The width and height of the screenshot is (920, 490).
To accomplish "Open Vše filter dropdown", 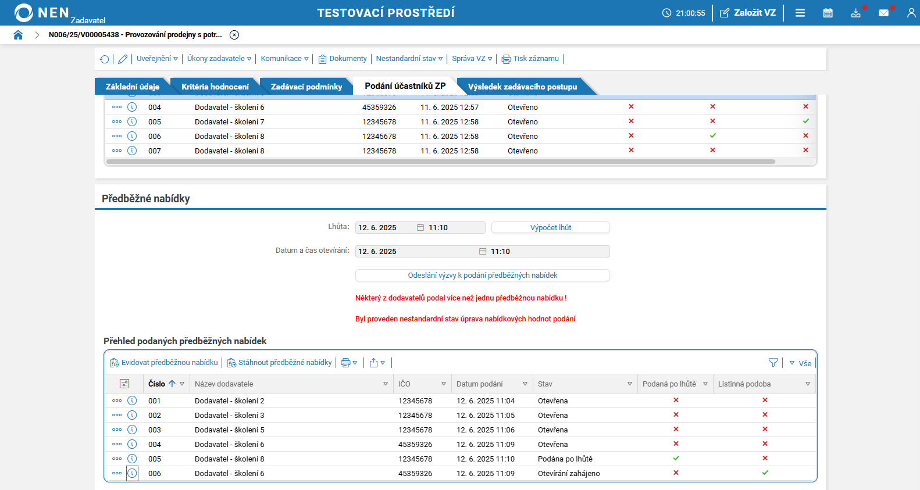I will click(800, 363).
